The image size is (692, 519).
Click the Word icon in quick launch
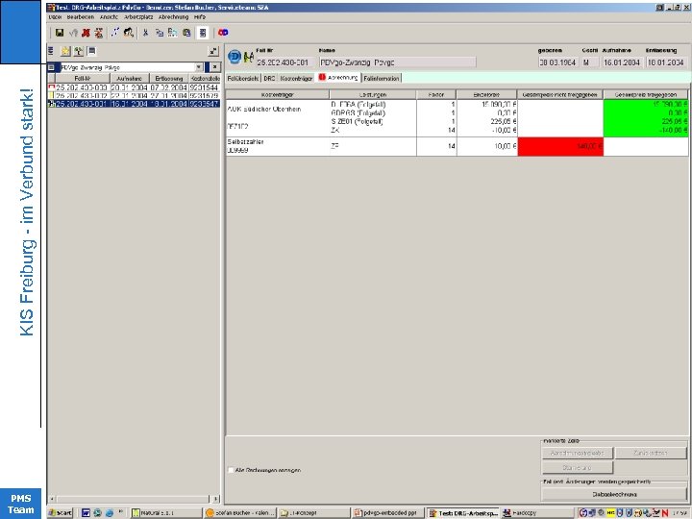tap(86, 513)
